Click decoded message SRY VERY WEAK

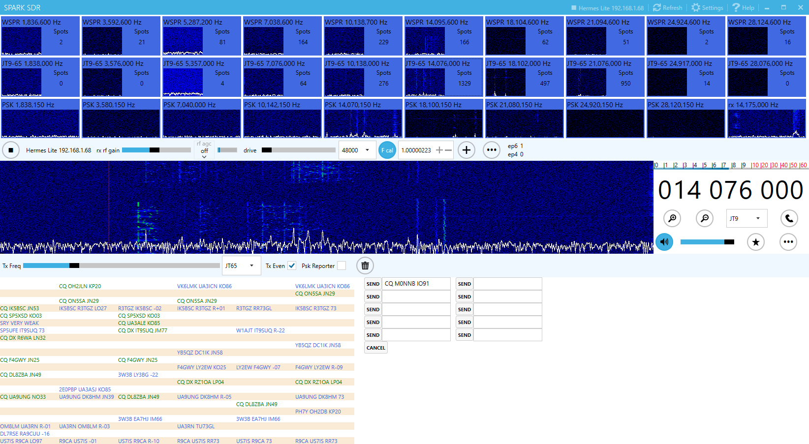tap(19, 323)
